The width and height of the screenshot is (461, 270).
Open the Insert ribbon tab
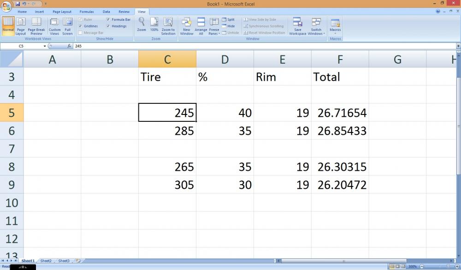pos(39,12)
